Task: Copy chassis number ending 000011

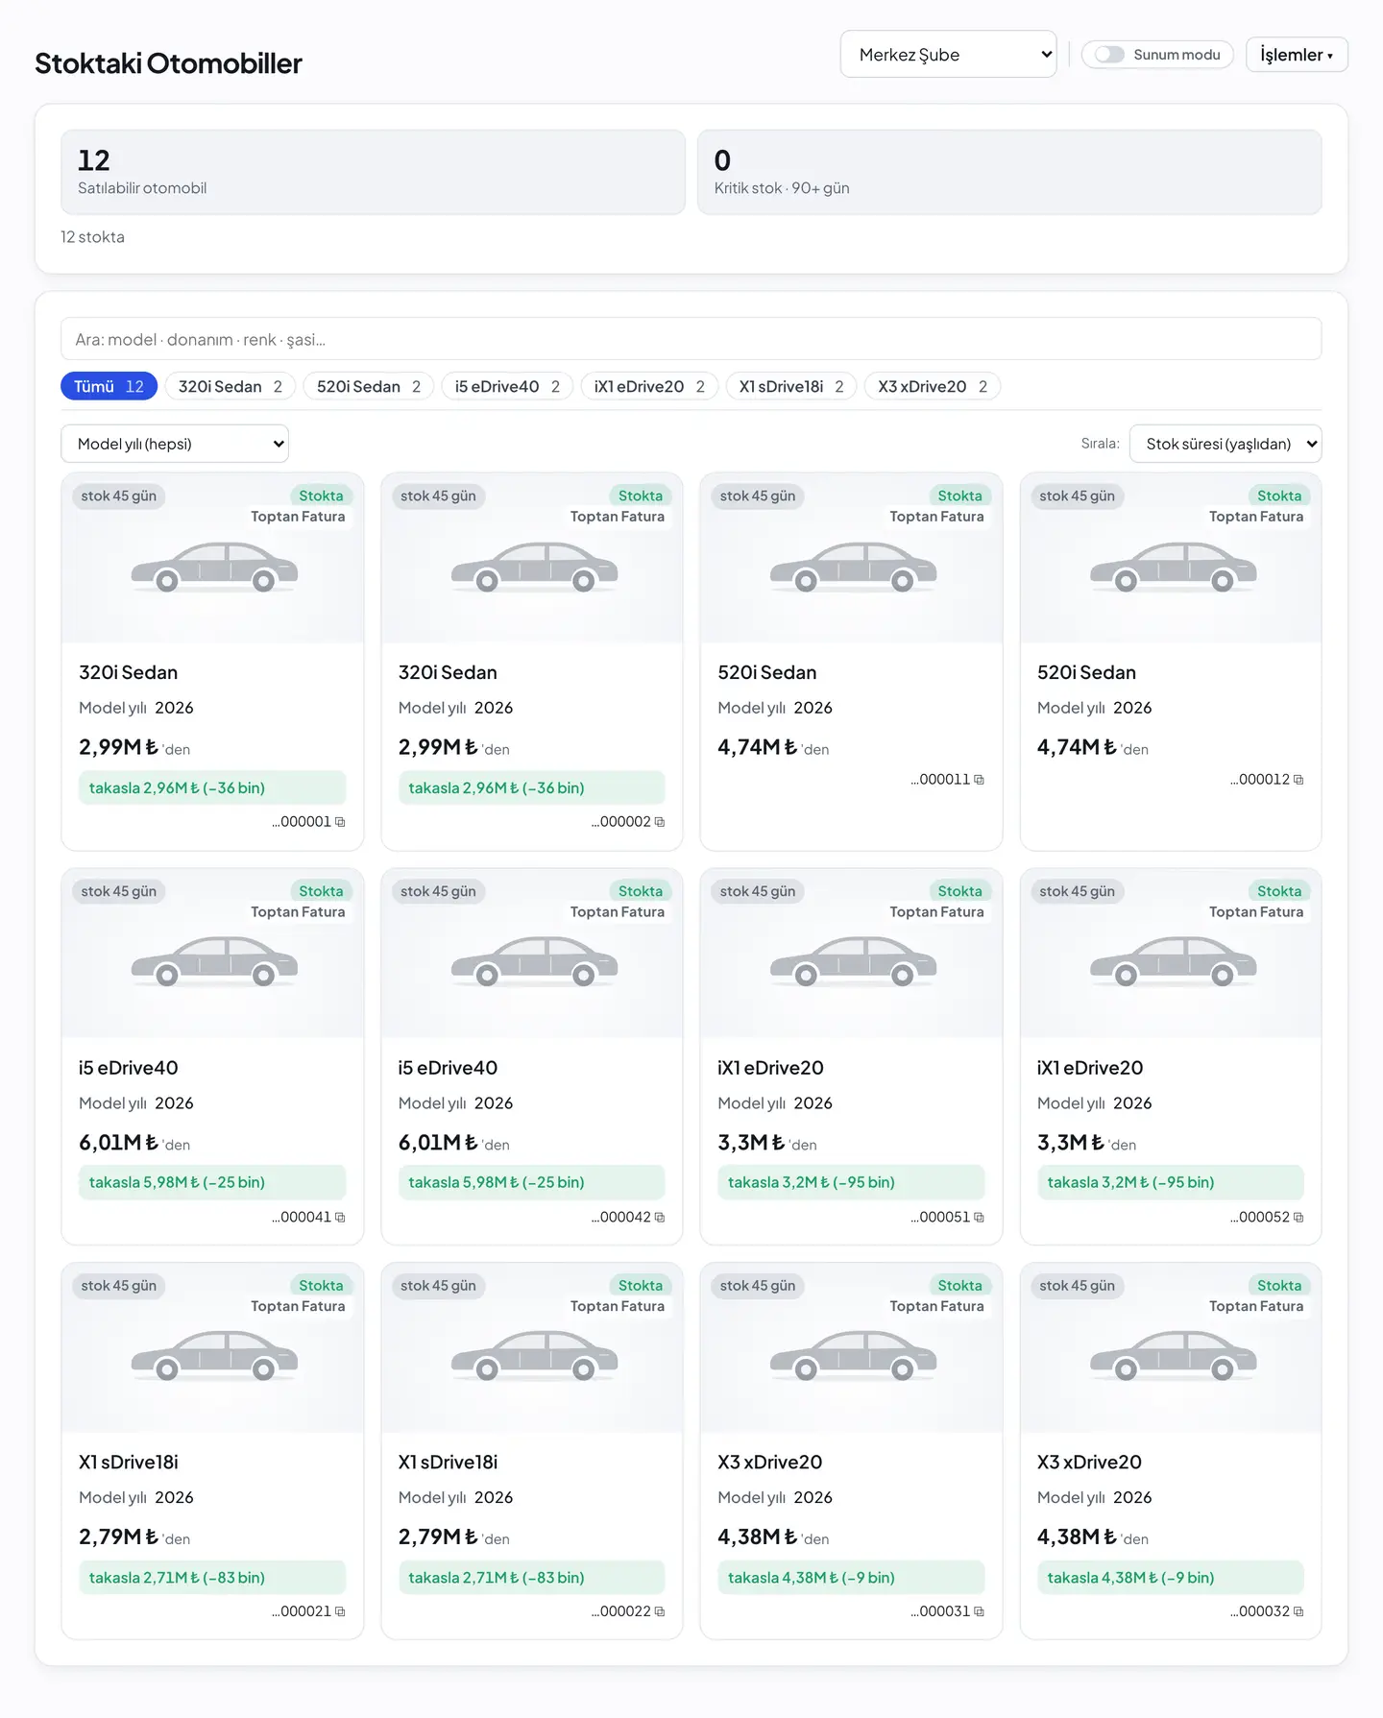Action: (x=979, y=780)
